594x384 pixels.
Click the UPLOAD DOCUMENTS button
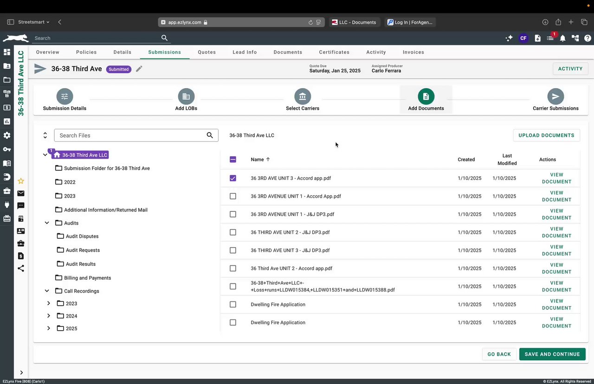pos(547,135)
